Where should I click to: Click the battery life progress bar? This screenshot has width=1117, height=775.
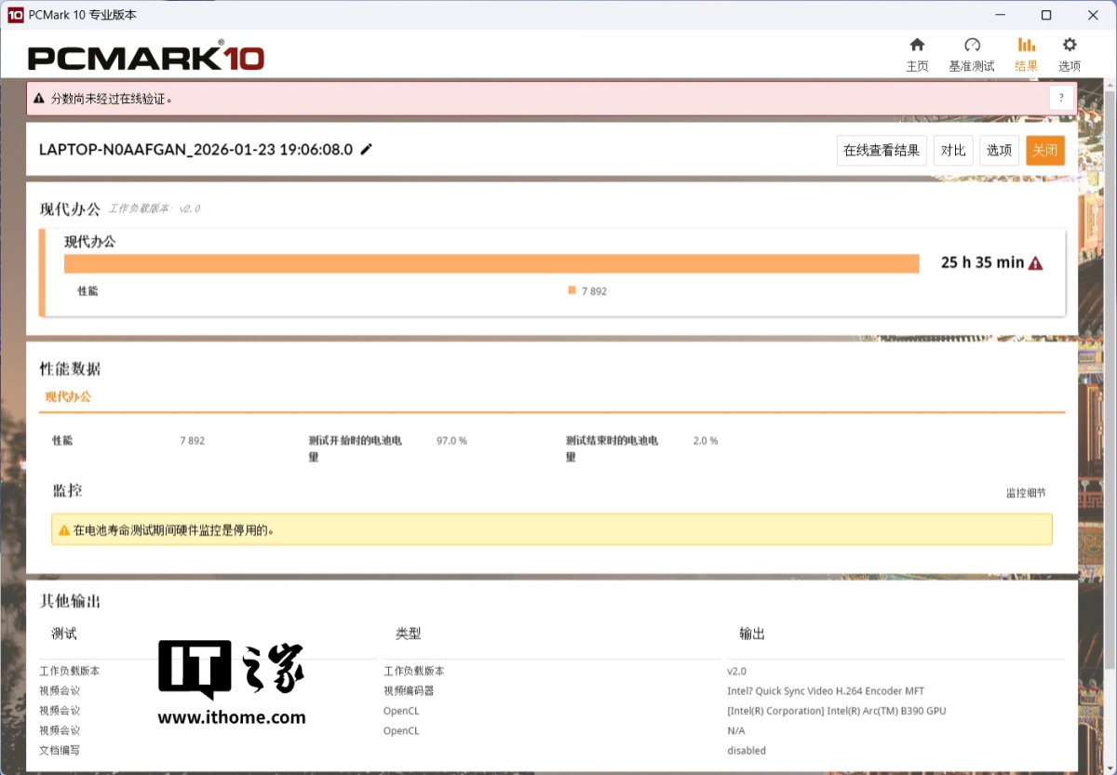click(491, 263)
